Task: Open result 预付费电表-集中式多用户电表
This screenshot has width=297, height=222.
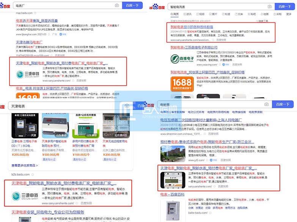Action: tap(207, 142)
